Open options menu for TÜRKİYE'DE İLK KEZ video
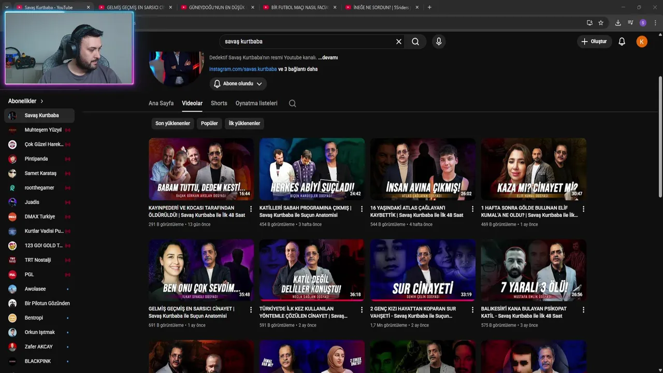 pos(362,310)
